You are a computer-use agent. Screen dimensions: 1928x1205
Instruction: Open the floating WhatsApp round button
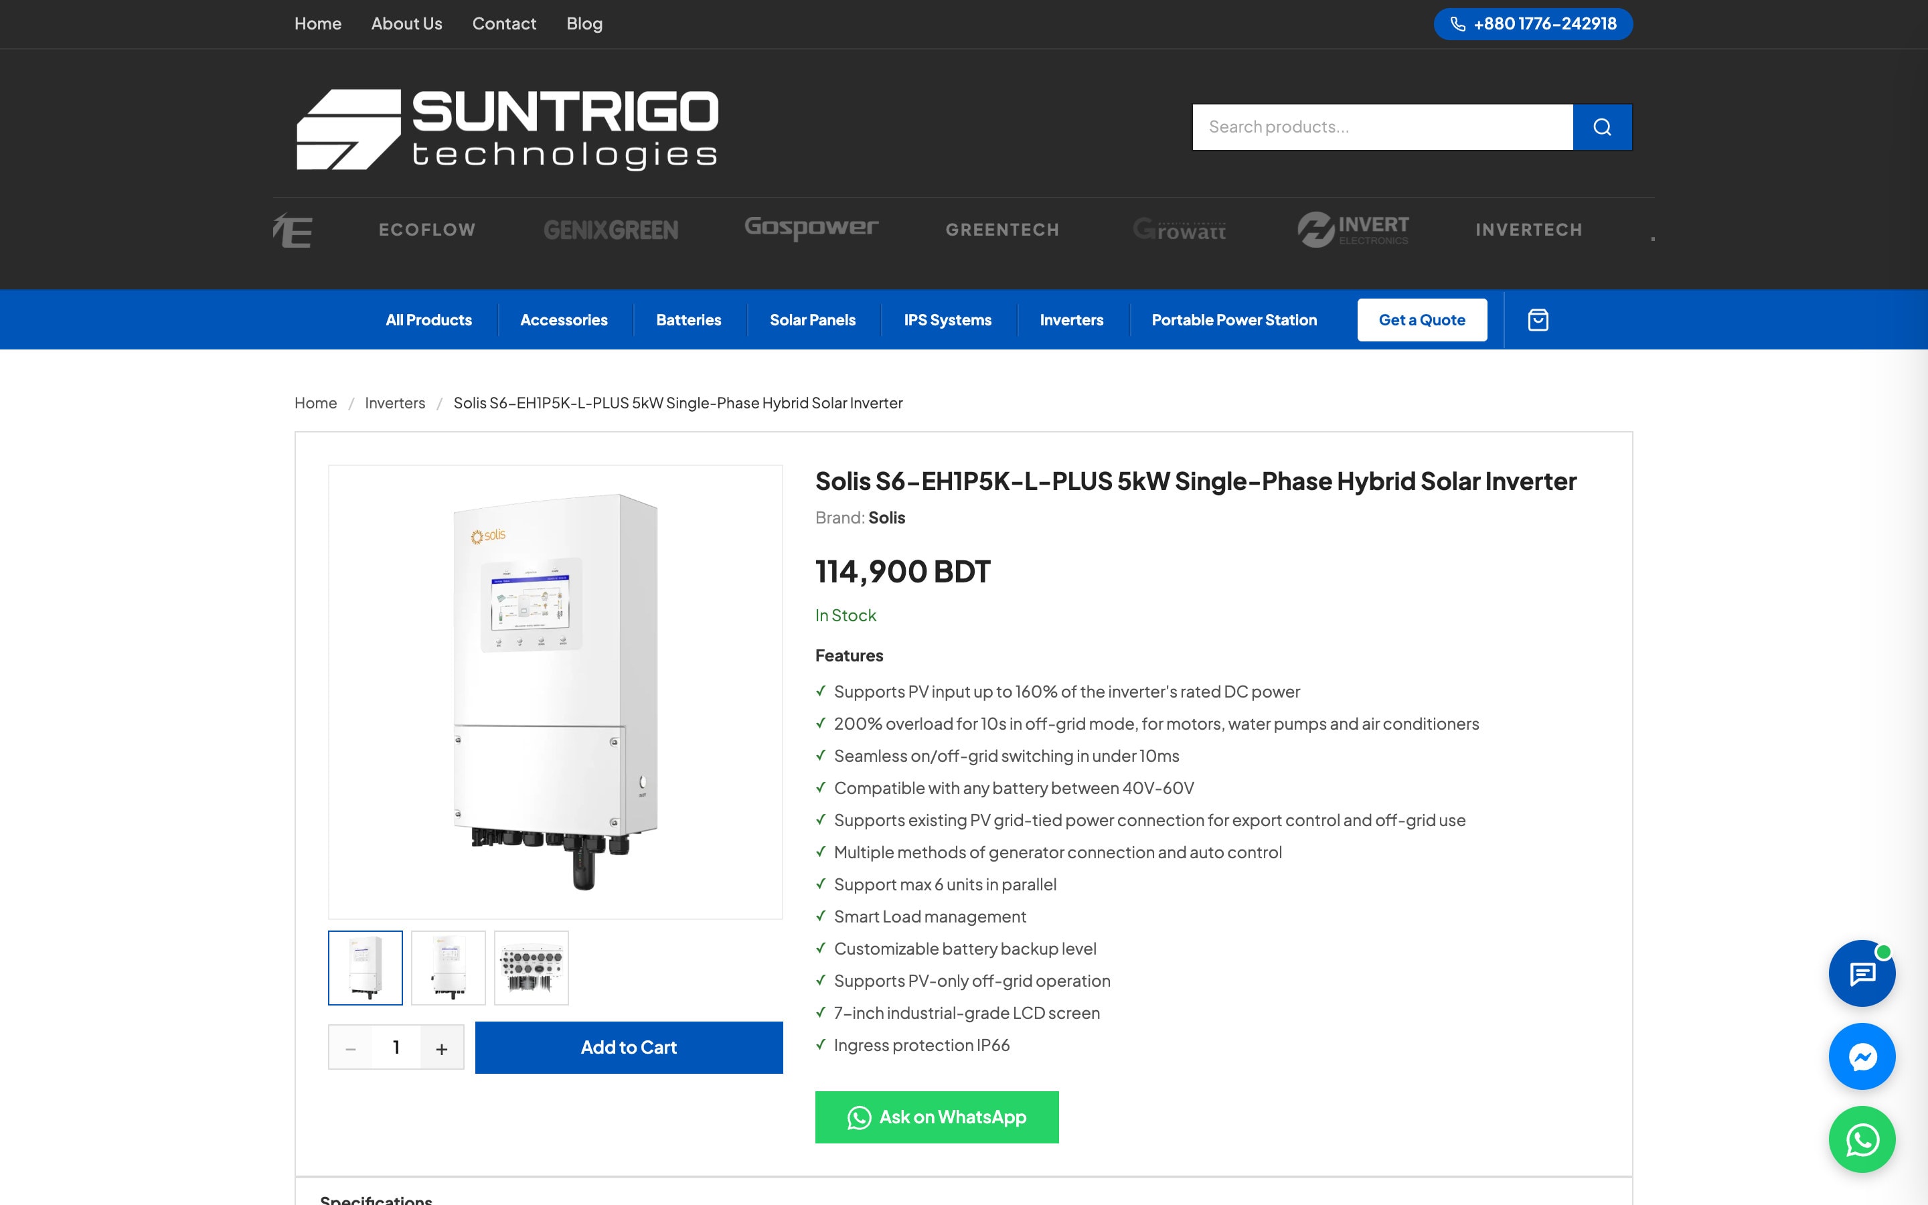pyautogui.click(x=1862, y=1139)
